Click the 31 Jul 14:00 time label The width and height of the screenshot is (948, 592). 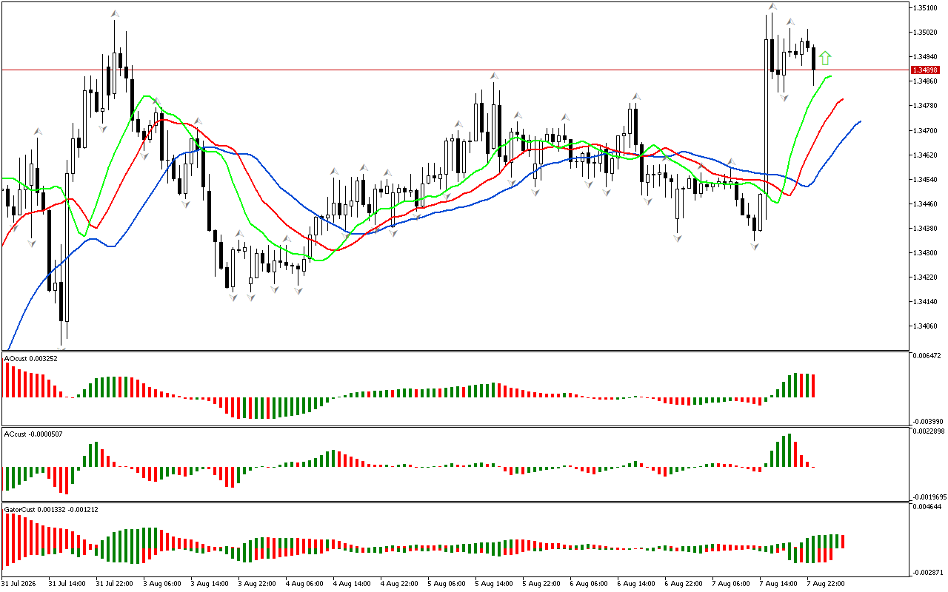67,583
